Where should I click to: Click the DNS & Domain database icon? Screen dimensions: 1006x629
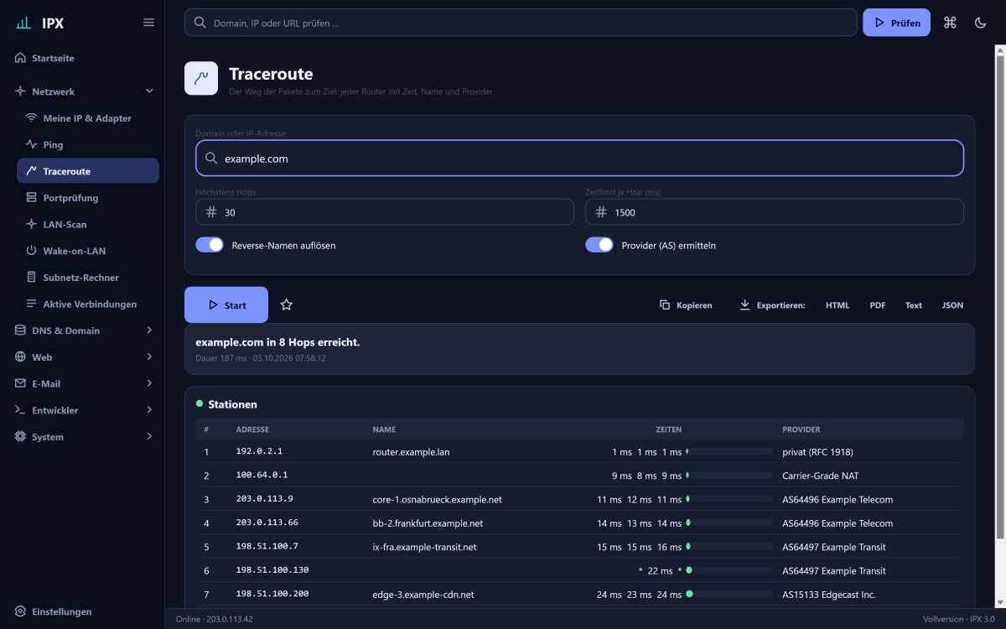pyautogui.click(x=21, y=330)
